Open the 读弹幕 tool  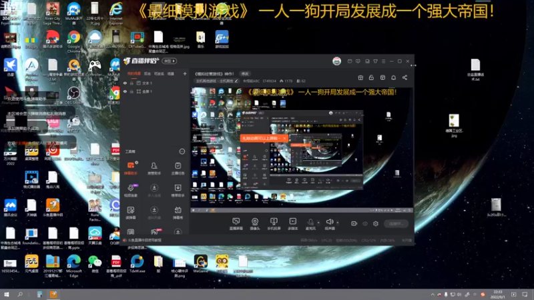click(131, 213)
